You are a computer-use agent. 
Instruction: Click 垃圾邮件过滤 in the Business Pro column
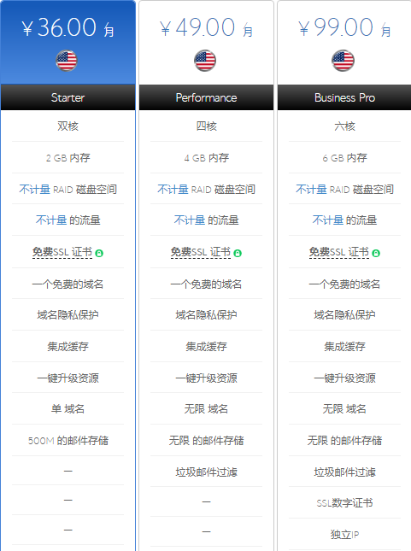[344, 472]
